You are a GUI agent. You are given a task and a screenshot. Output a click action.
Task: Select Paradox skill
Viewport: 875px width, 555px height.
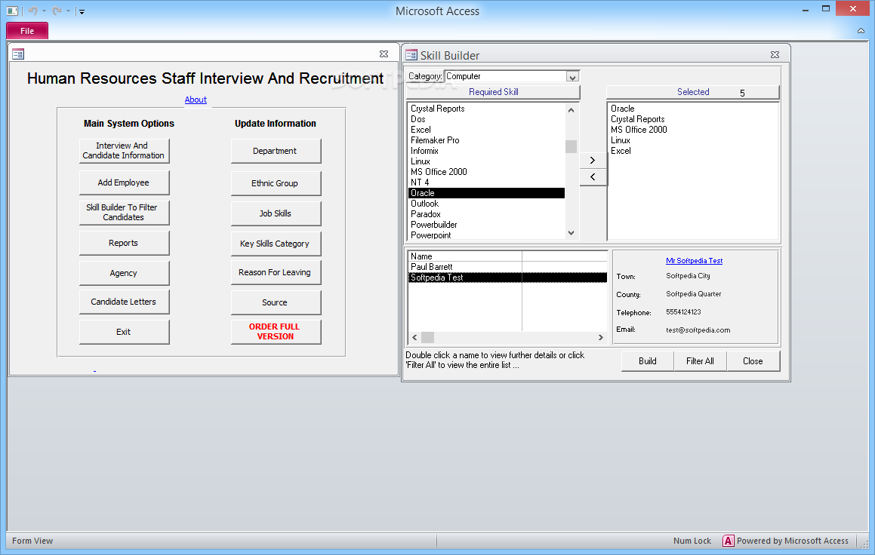tap(486, 214)
